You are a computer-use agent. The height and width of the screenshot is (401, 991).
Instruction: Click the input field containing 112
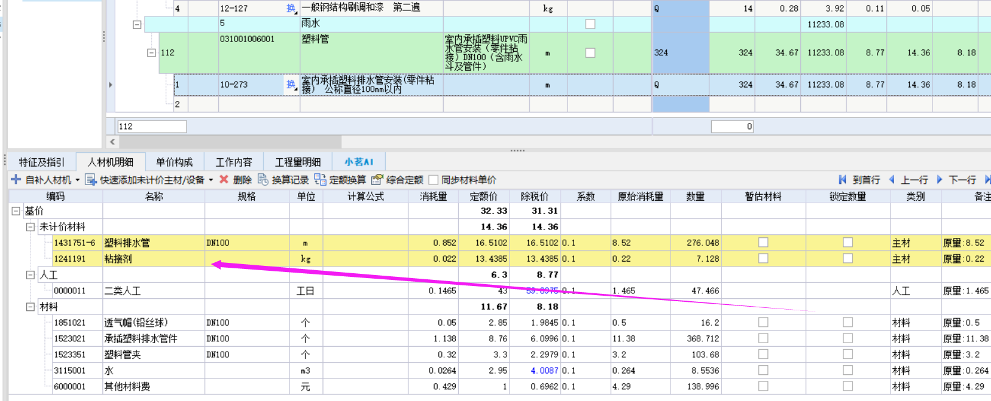(x=152, y=127)
